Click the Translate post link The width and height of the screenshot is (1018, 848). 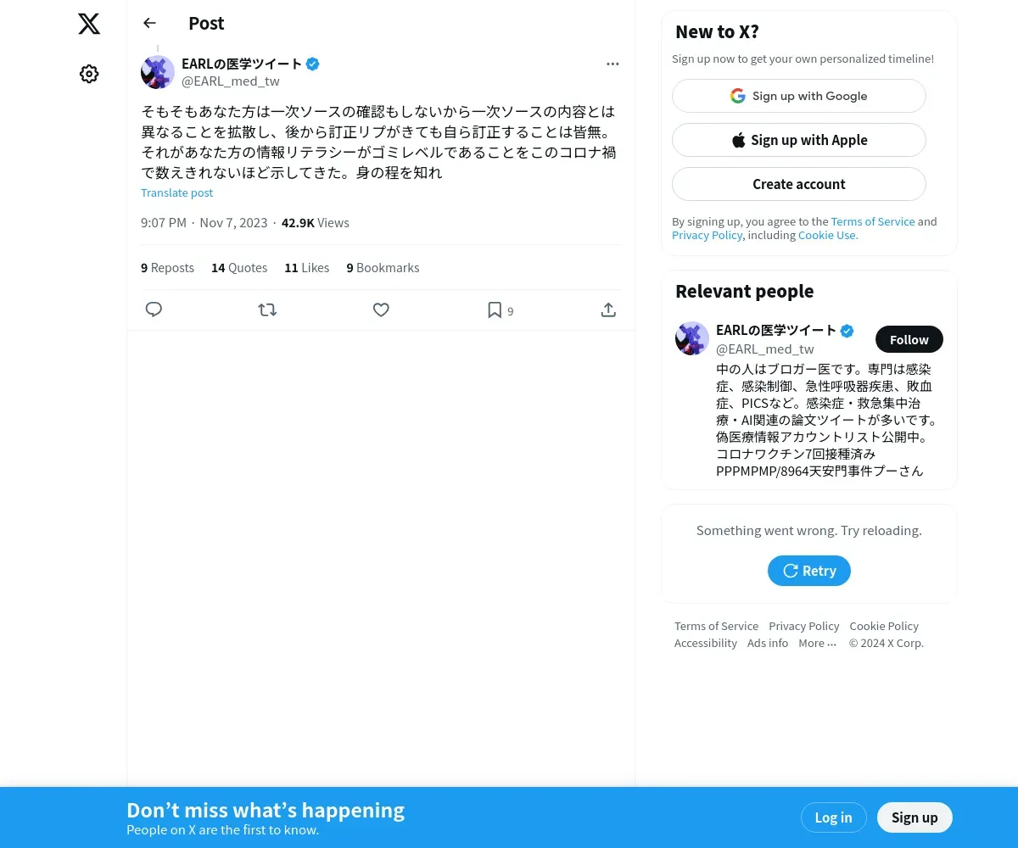coord(176,192)
